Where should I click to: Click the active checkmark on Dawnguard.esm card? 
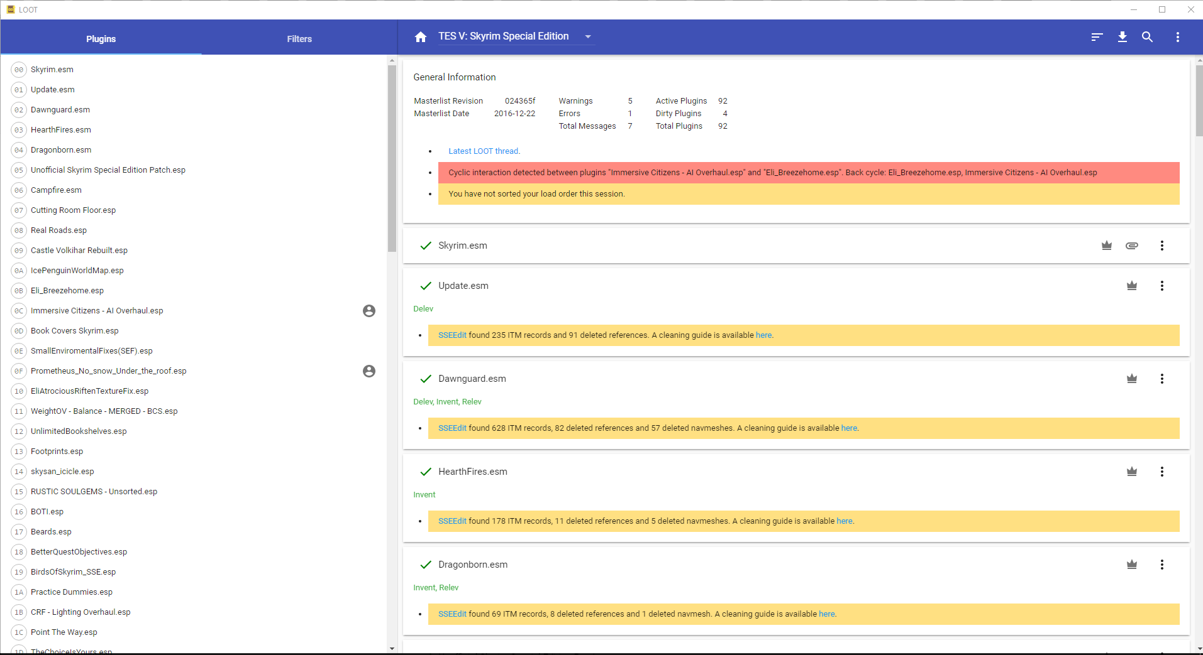(x=426, y=379)
